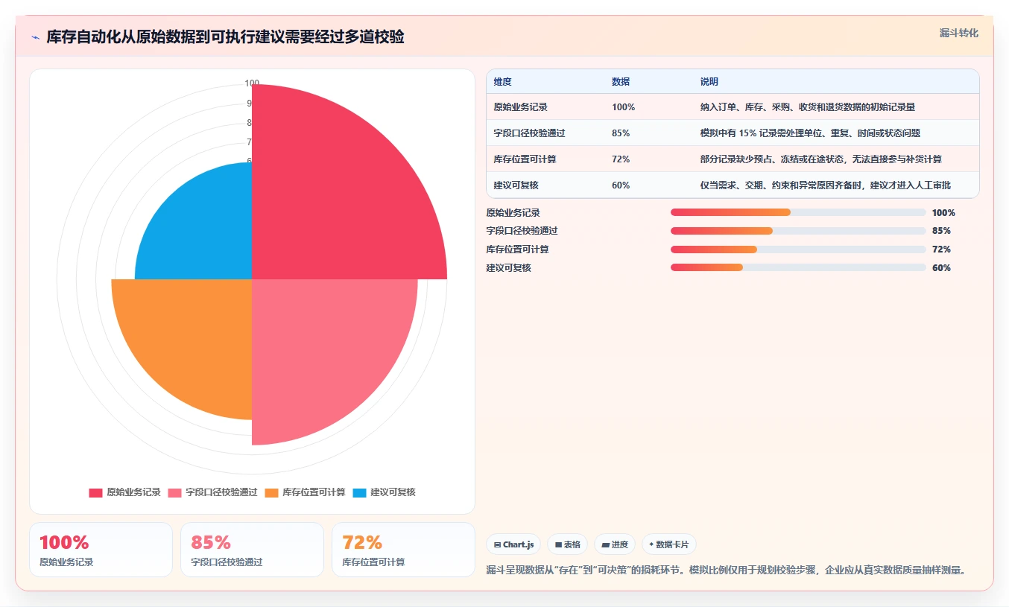1009x607 pixels.
Task: Click the 进度 tag chip
Action: (615, 544)
